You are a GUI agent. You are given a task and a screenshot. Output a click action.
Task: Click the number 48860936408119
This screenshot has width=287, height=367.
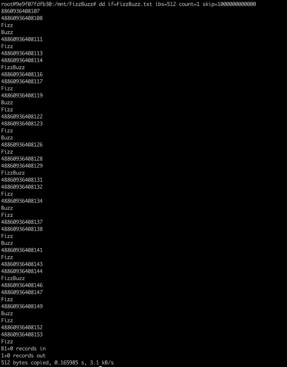point(22,95)
